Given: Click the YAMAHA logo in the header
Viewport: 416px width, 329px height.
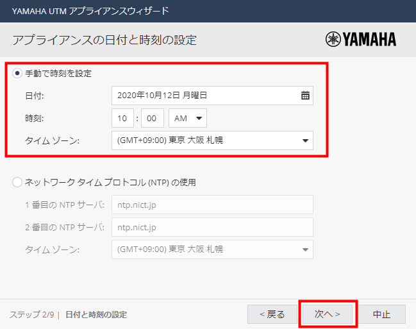Looking at the screenshot, I should 361,40.
